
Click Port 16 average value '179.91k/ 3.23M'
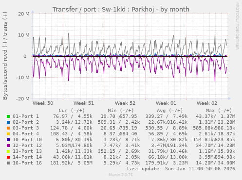[167, 163]
